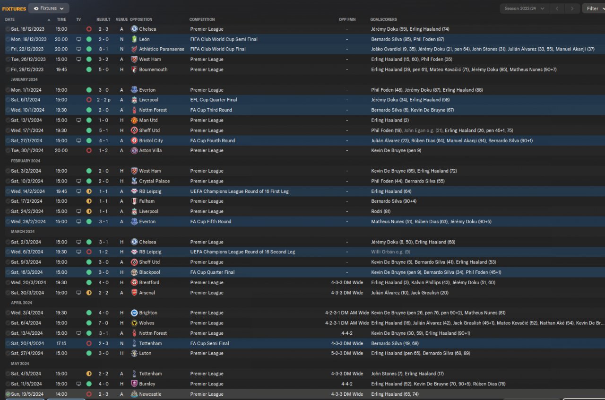Click the Burnley club badge
This screenshot has height=400, width=605.
(x=134, y=384)
